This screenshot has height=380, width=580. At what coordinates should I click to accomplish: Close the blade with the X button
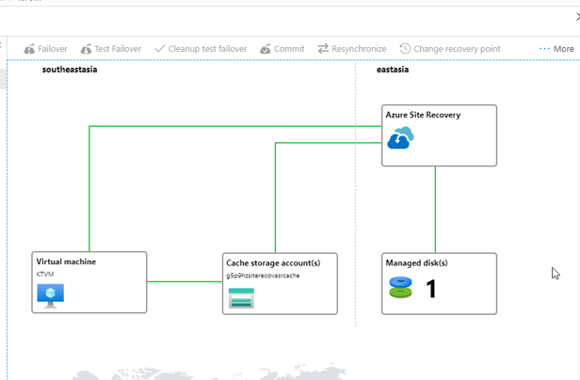[577, 17]
